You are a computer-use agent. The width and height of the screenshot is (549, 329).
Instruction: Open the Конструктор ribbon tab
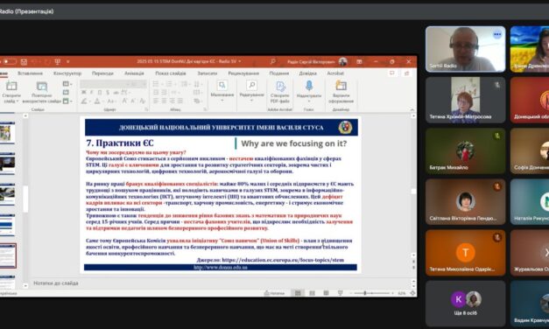(67, 73)
